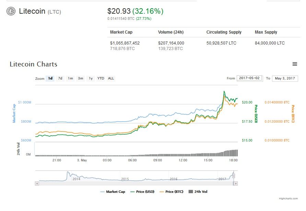The image size is (306, 211).
Task: Open the Highcharts.com credit link
Action: coord(288,199)
